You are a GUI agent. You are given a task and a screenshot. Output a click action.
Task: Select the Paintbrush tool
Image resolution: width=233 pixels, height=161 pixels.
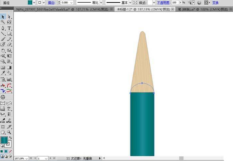[3, 39]
